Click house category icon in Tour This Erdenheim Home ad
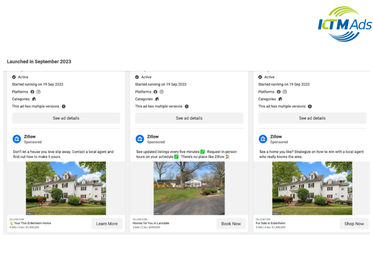 pos(34,99)
